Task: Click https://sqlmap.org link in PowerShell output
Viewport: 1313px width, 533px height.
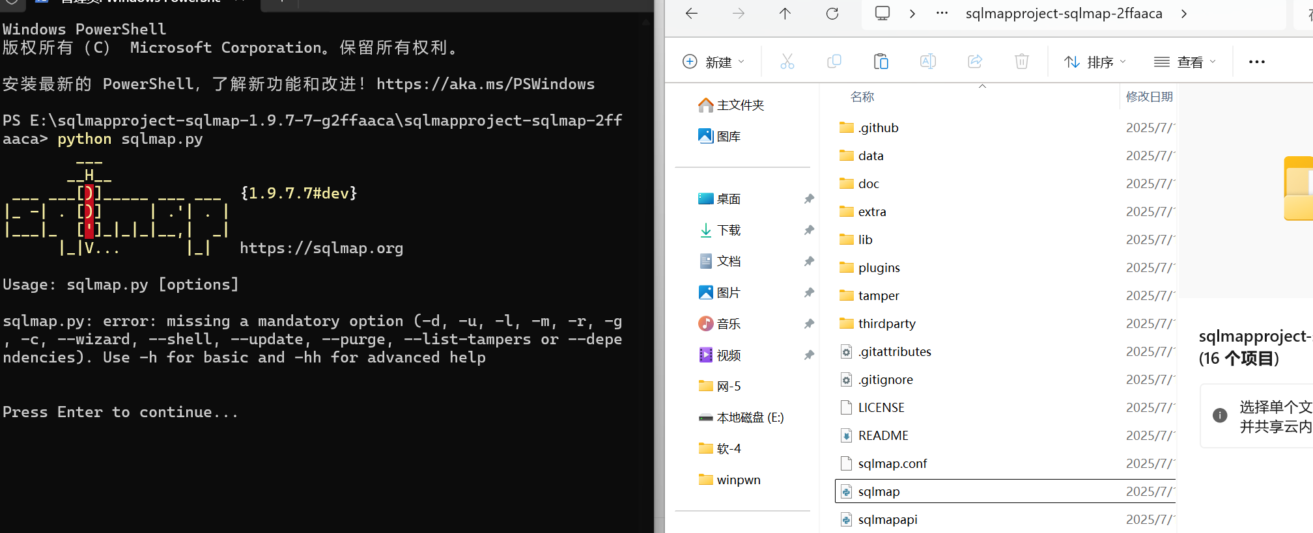Action: coord(321,248)
